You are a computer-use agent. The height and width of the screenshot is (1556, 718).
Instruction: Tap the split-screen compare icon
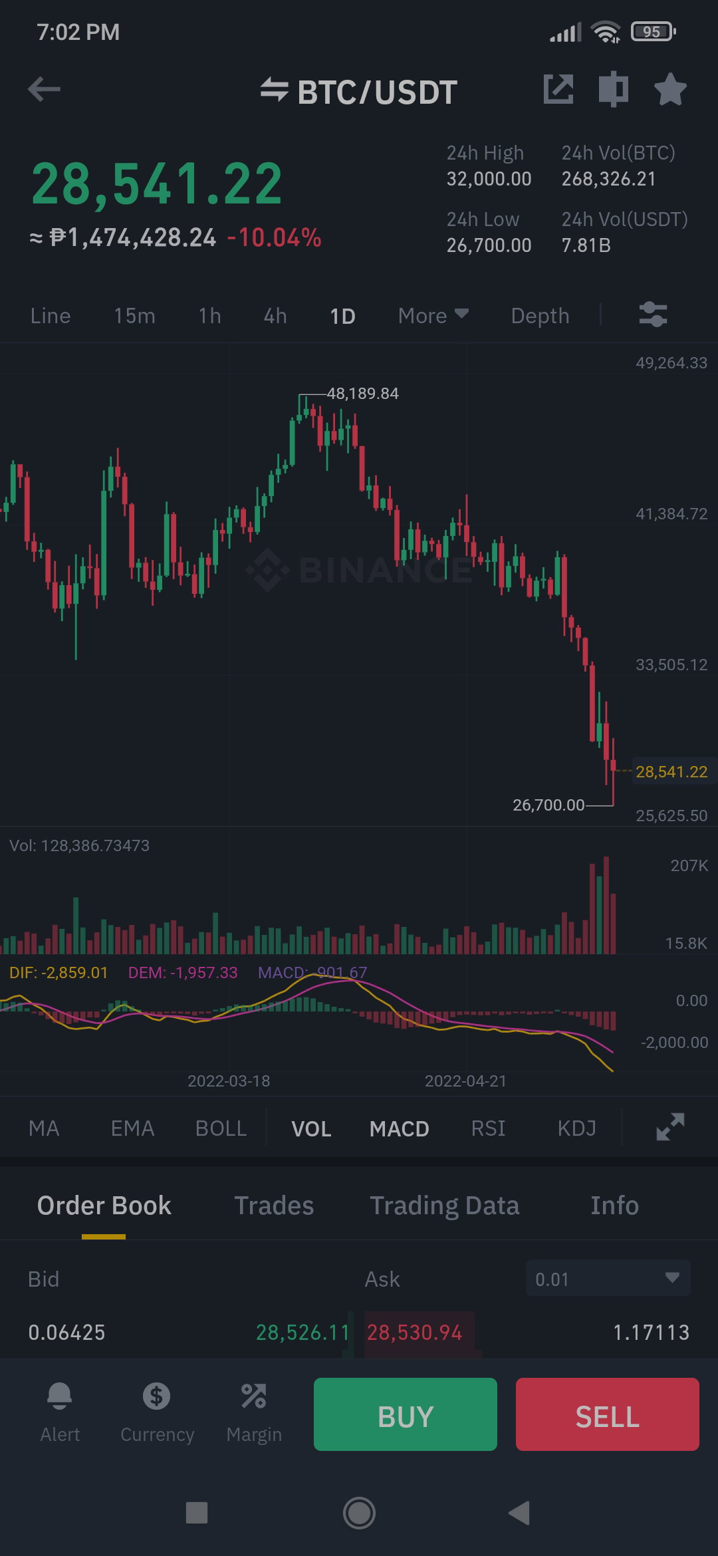pos(613,89)
